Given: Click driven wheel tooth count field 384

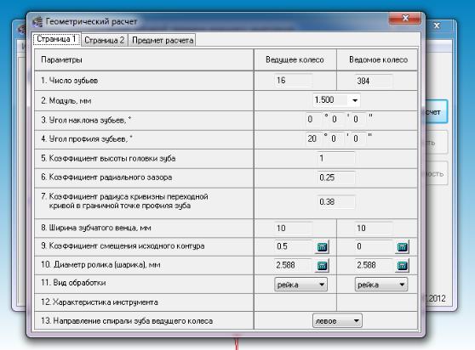Looking at the screenshot, I should 374,81.
